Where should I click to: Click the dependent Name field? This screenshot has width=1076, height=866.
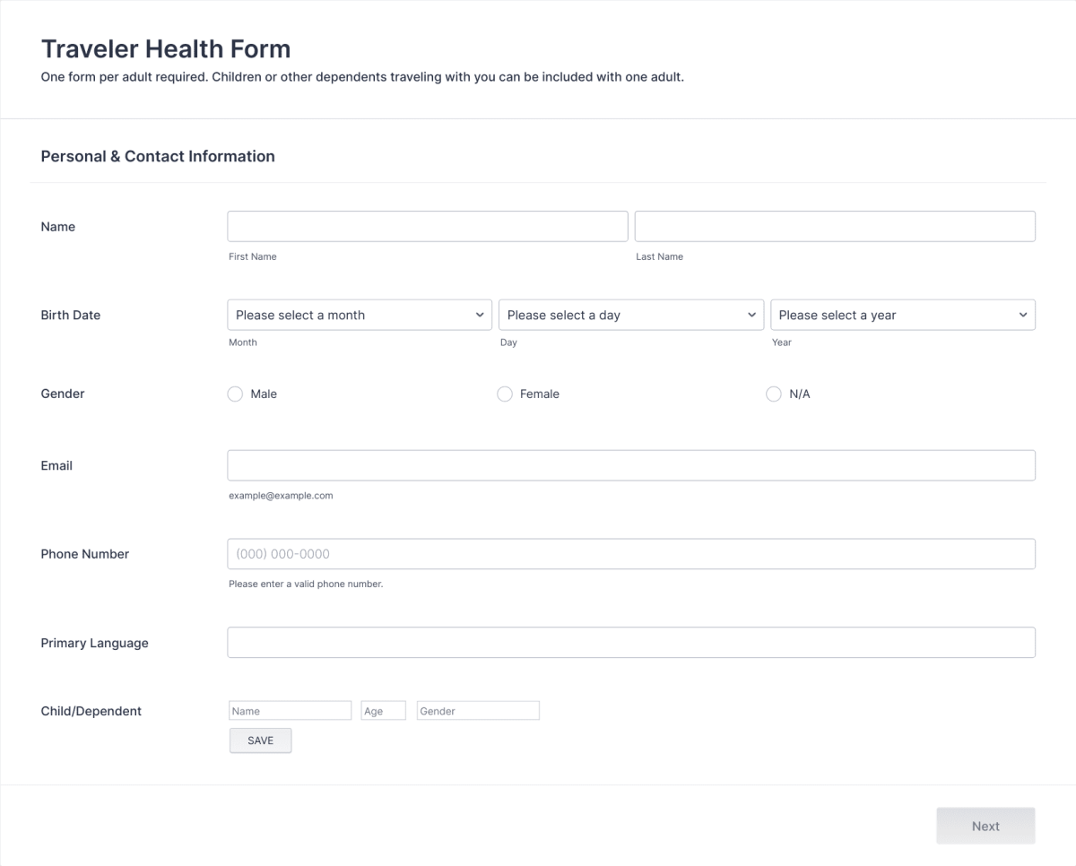290,710
